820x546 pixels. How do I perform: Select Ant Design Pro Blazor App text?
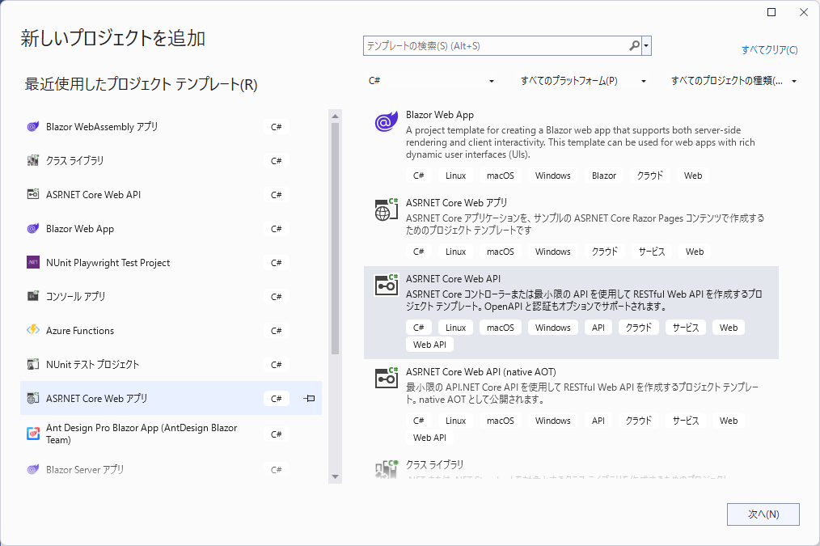coord(142,434)
